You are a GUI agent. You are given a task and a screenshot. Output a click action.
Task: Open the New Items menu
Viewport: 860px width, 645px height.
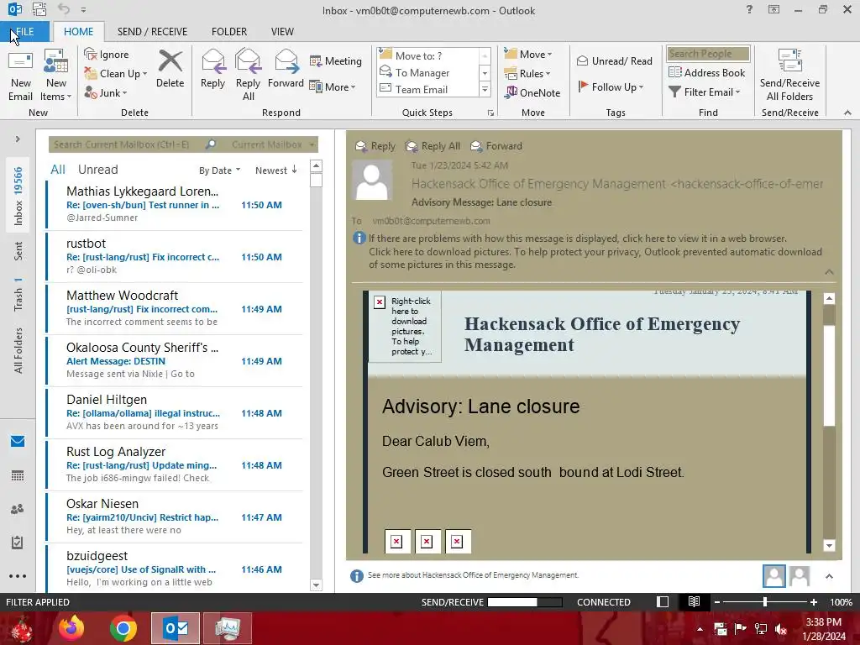[x=56, y=76]
